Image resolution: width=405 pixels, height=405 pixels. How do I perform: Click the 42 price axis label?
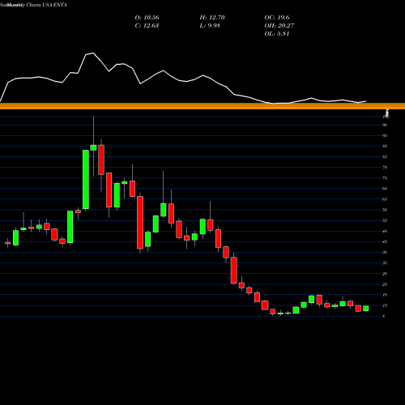(385, 241)
